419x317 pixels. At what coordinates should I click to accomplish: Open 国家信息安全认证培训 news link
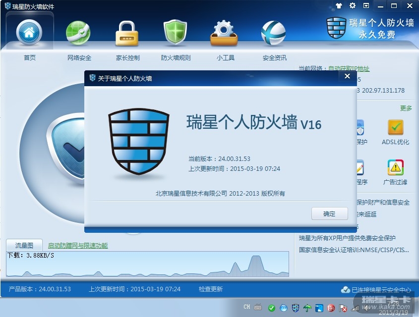click(354, 250)
